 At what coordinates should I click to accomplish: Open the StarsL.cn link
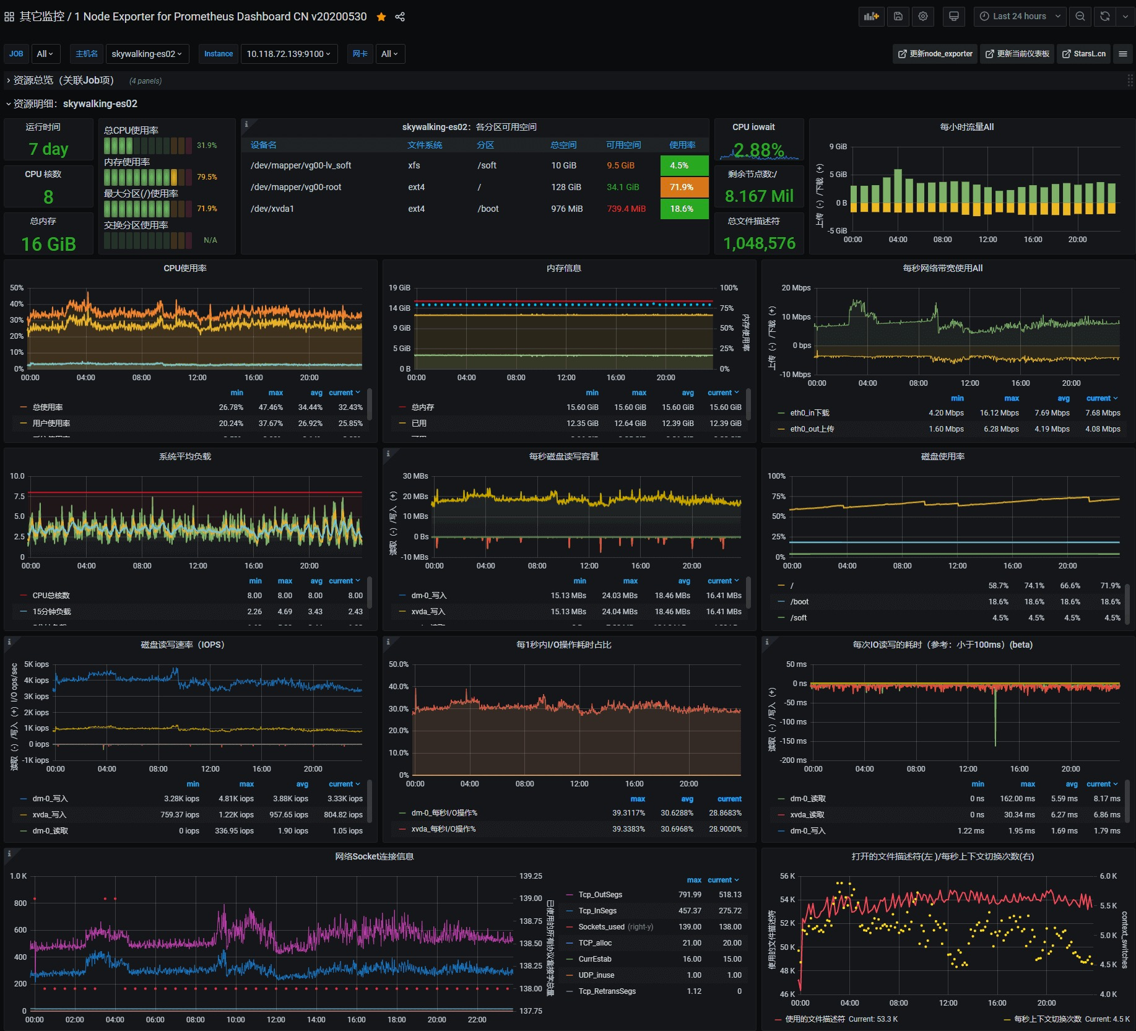tap(1084, 54)
